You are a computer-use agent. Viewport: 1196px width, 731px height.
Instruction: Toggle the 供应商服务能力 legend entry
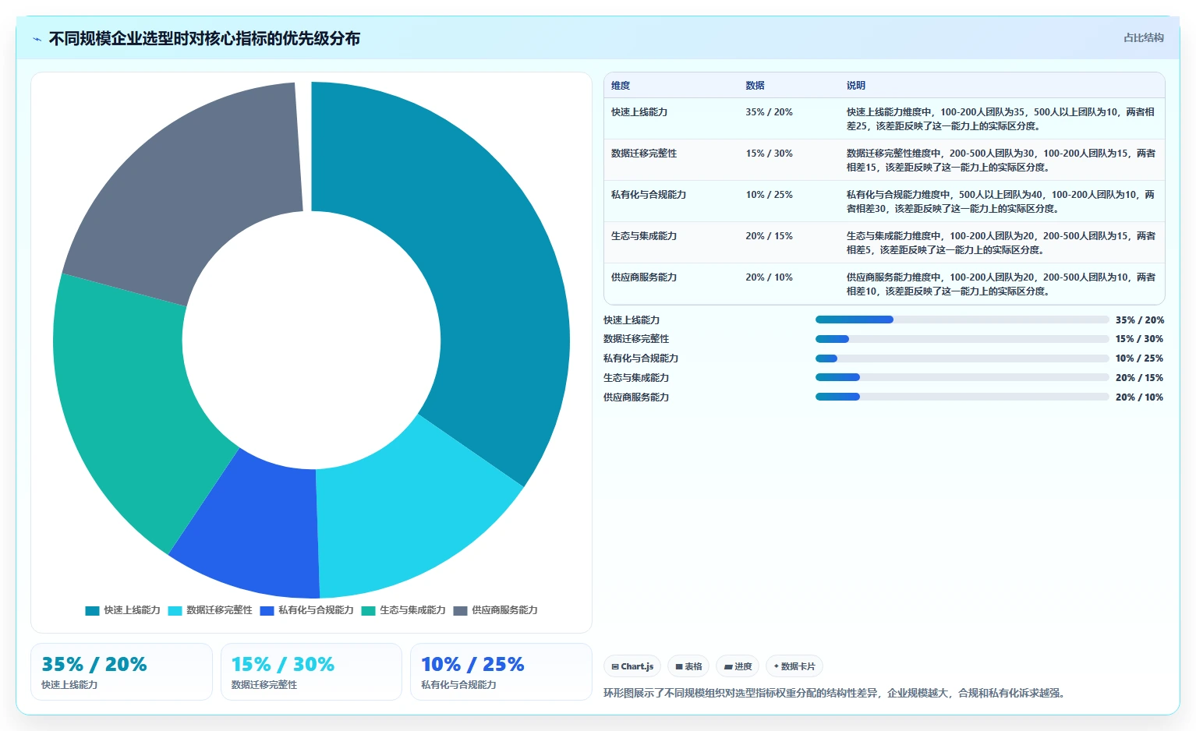495,610
